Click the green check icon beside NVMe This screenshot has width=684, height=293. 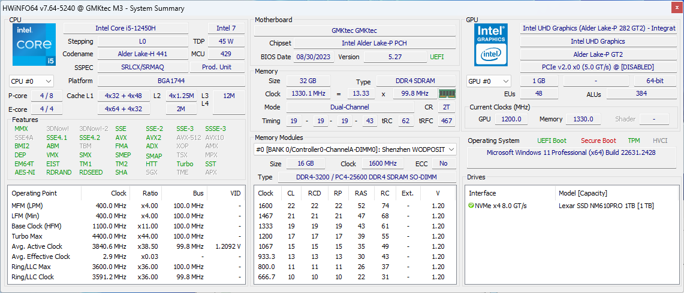471,206
